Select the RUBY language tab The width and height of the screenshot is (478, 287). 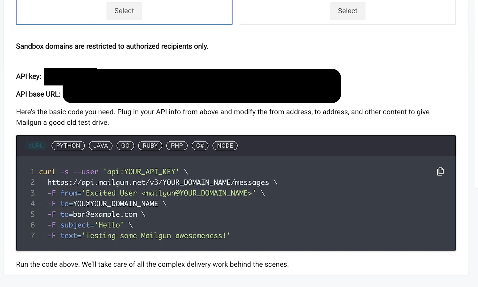150,146
